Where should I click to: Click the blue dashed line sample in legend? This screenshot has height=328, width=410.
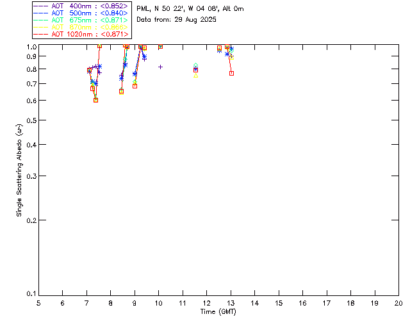(41, 13)
